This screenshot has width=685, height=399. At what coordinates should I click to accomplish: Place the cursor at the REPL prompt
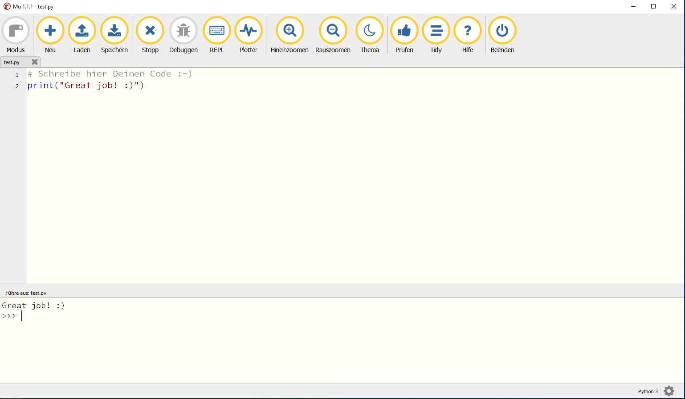(21, 316)
